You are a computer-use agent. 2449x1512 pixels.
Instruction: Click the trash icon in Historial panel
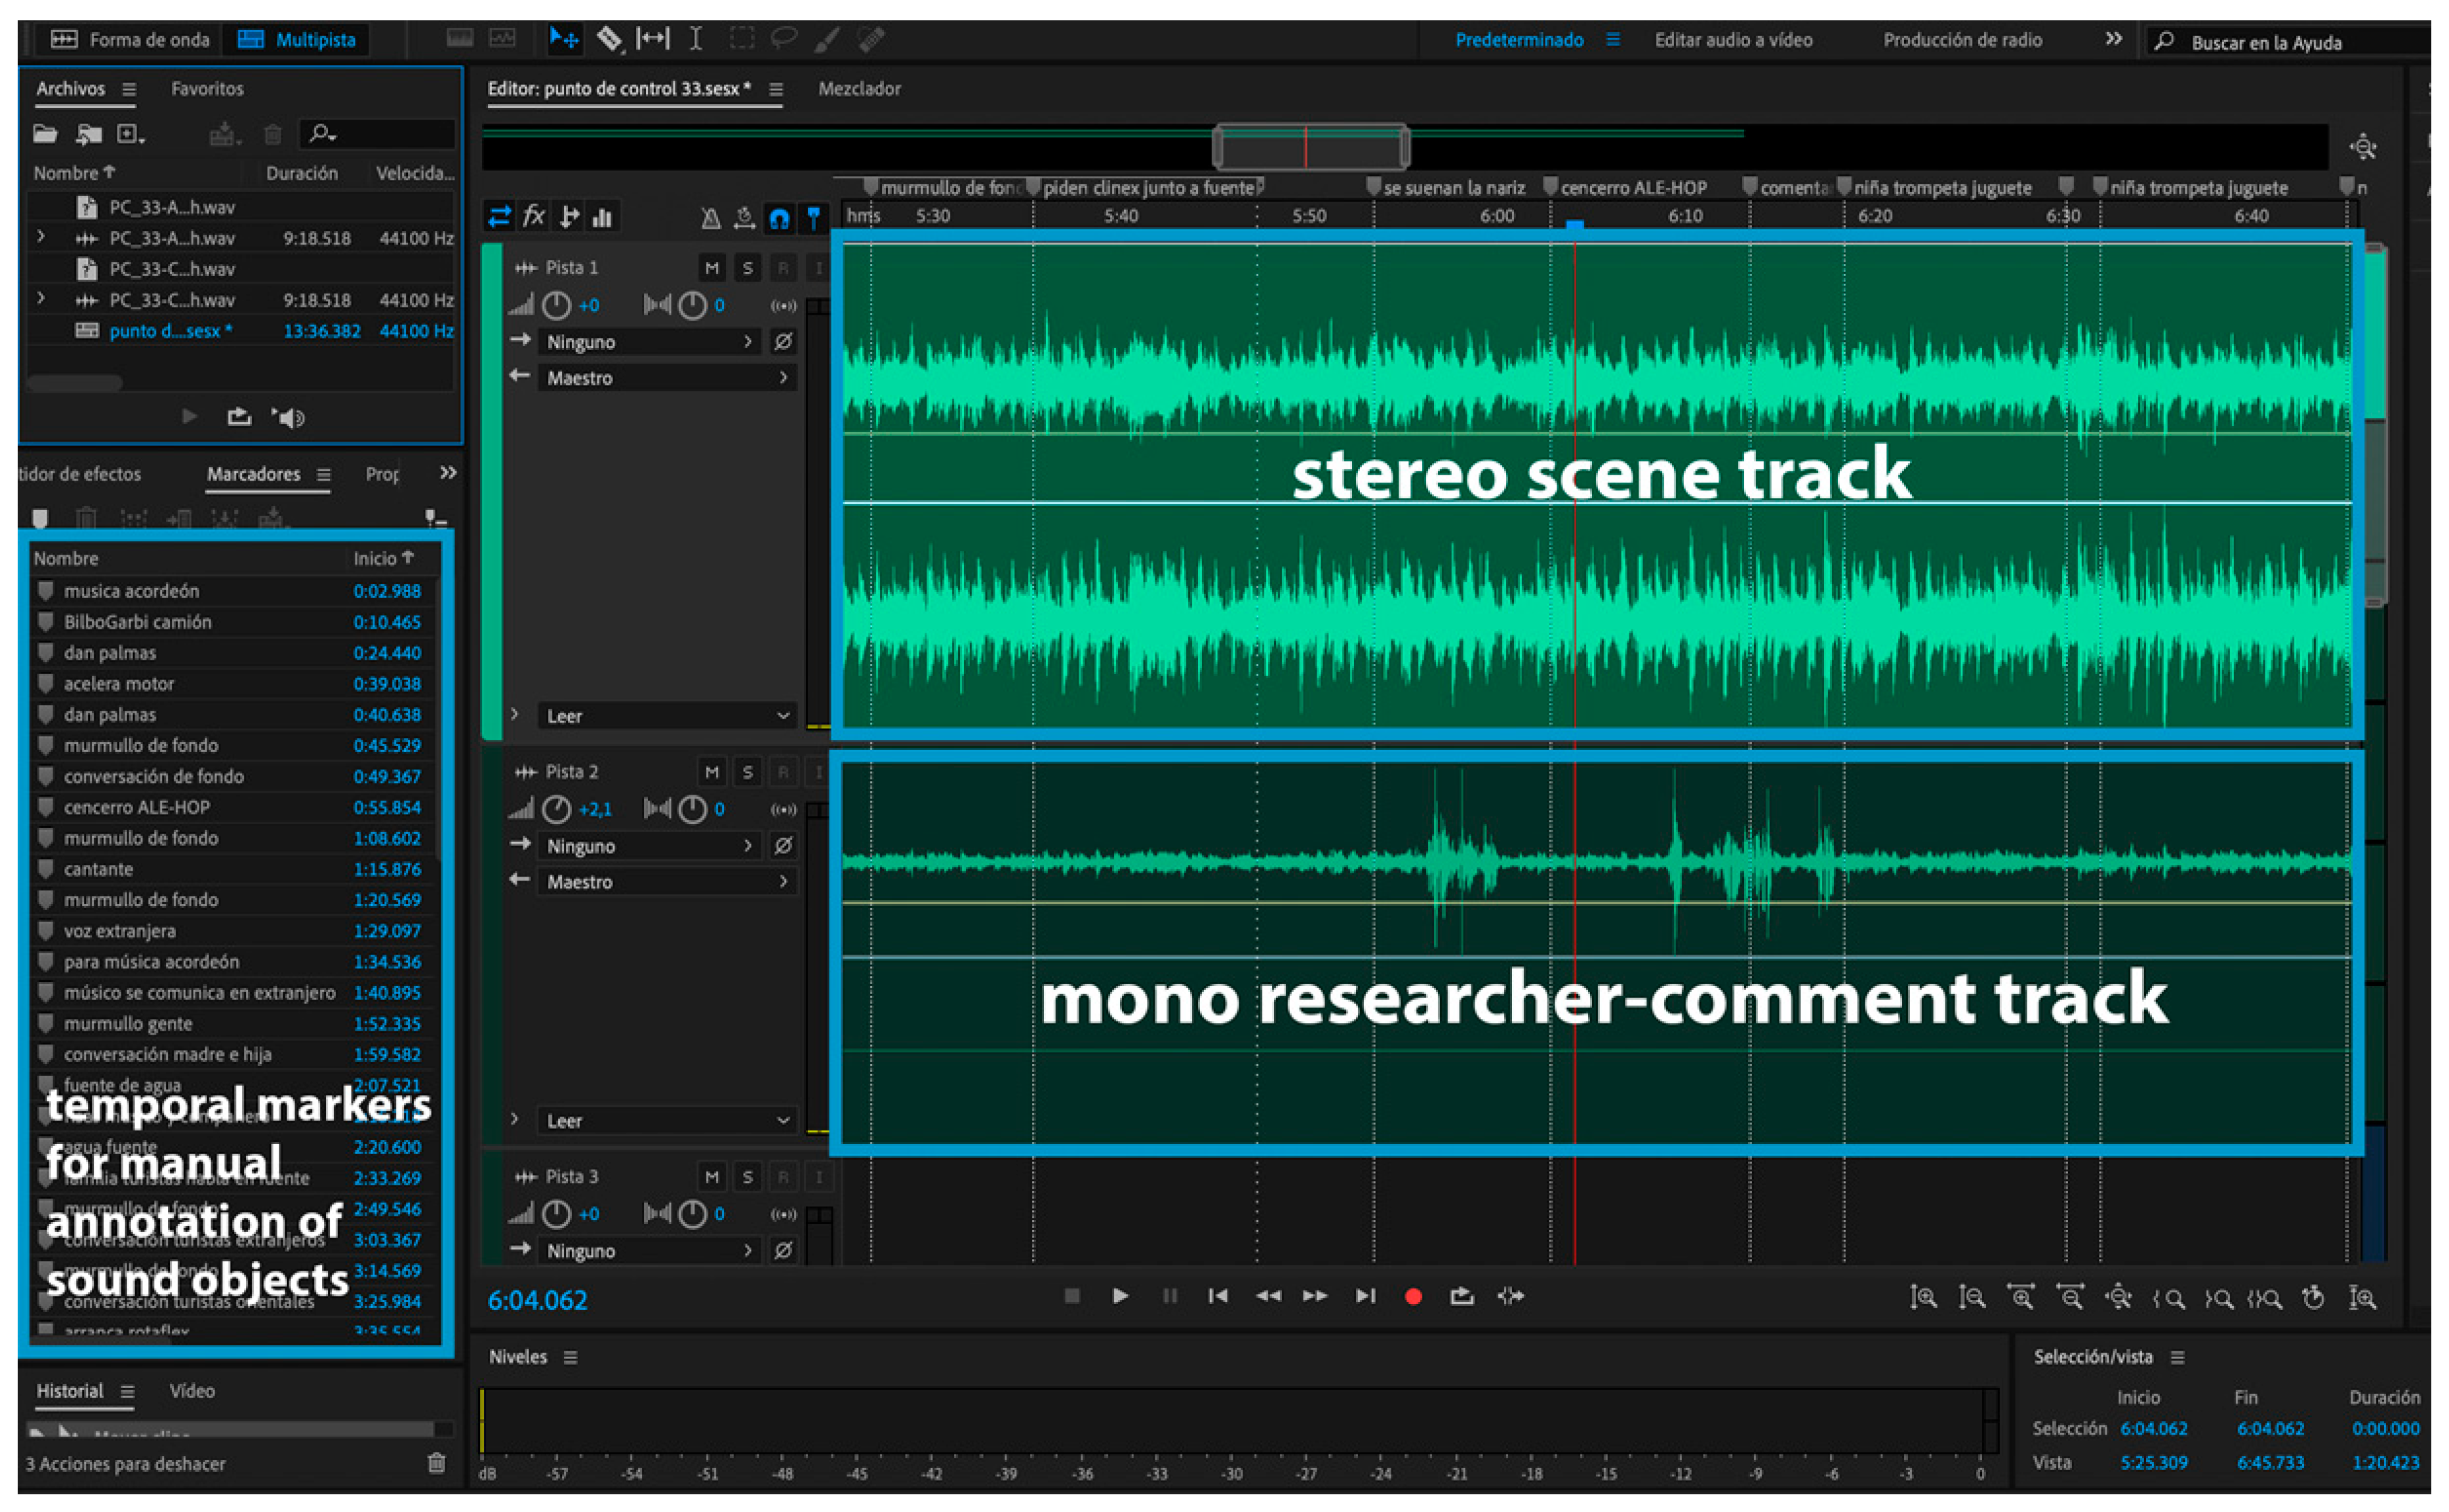[437, 1463]
